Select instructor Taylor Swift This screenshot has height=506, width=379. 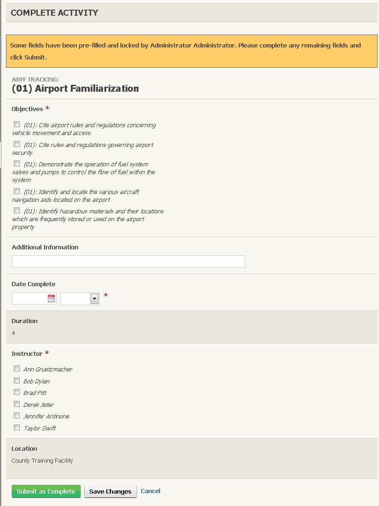click(17, 427)
